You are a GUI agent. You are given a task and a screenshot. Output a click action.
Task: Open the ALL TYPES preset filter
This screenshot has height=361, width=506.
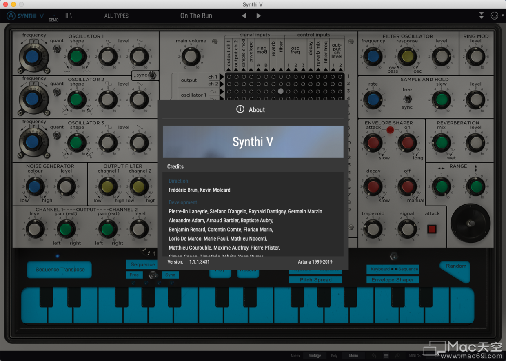pyautogui.click(x=116, y=16)
